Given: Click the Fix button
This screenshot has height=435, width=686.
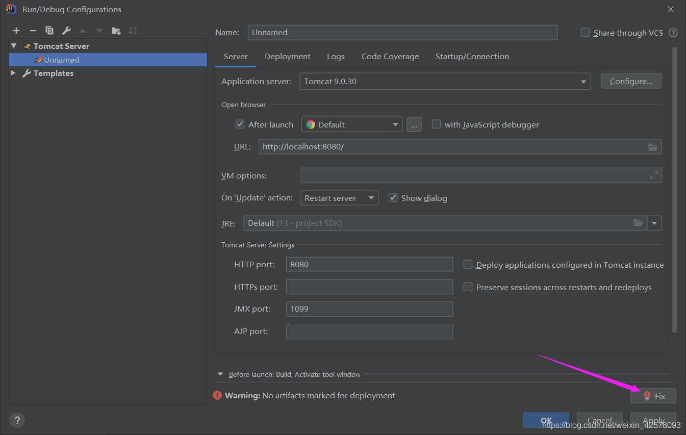Looking at the screenshot, I should [x=653, y=396].
